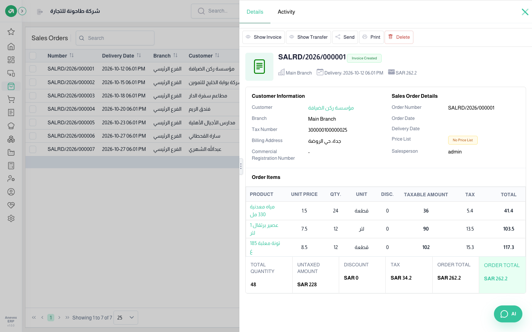Check the row checkbox for SALRD/2026/000001
This screenshot has width=532, height=332.
coord(33,69)
